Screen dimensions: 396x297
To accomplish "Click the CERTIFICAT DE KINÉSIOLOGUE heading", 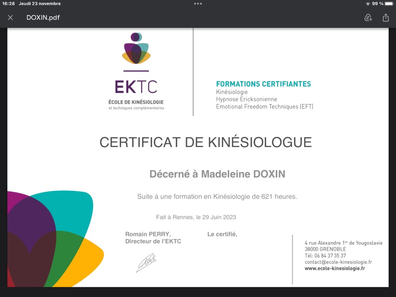I will pyautogui.click(x=205, y=142).
